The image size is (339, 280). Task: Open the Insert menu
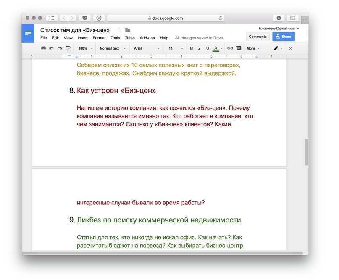coord(83,38)
